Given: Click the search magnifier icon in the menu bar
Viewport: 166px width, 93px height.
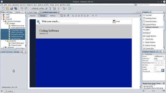Looking at the screenshot, I should click(135, 5).
